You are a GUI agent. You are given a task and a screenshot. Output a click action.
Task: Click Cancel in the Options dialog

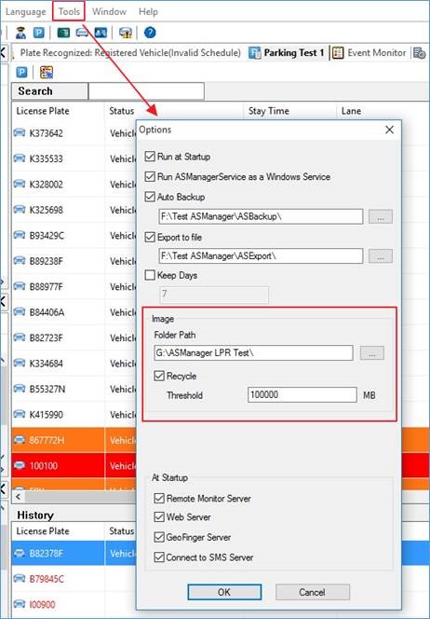(x=312, y=592)
